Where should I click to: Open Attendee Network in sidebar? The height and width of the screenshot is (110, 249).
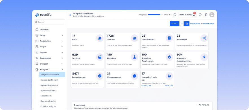click(x=49, y=91)
